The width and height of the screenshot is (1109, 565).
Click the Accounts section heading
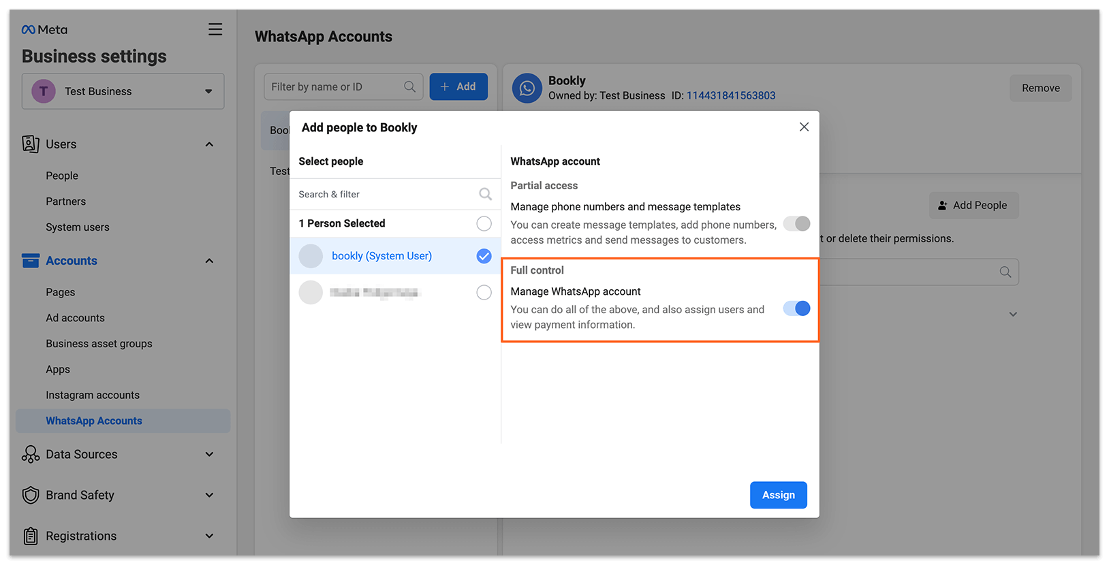72,261
